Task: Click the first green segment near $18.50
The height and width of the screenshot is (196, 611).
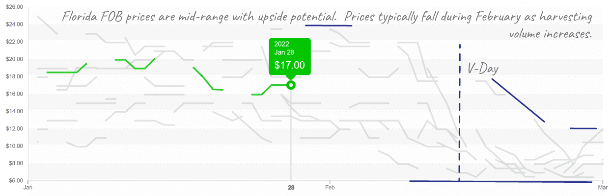Action: [x=67, y=68]
